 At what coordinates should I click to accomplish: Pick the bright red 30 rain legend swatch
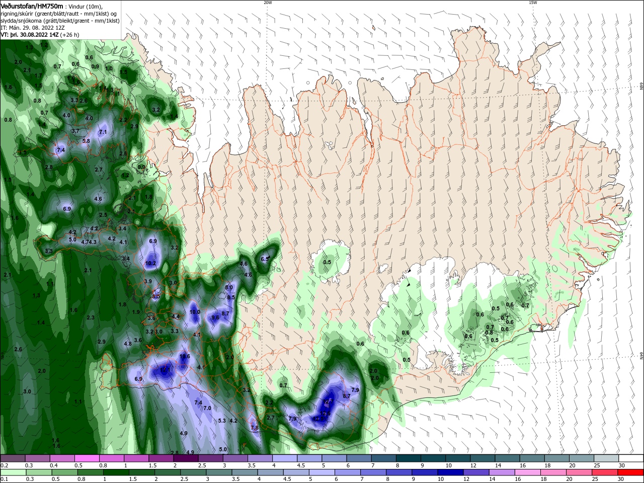[x=630, y=472]
